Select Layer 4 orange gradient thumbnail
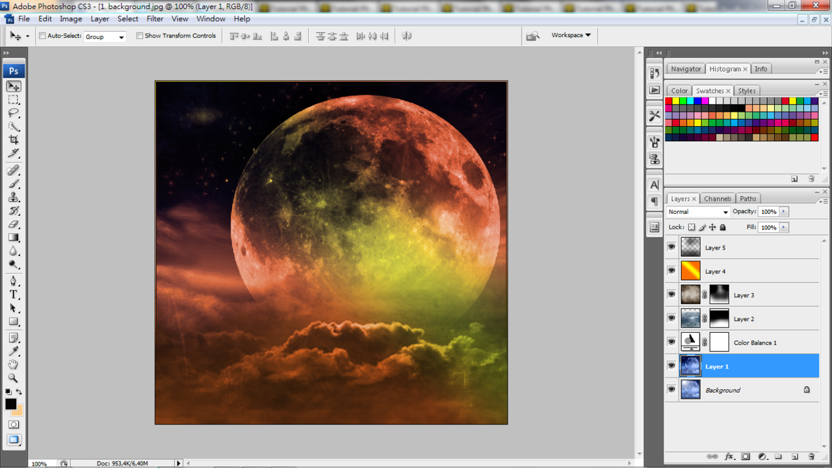Viewport: 832px width, 468px height. [x=690, y=271]
